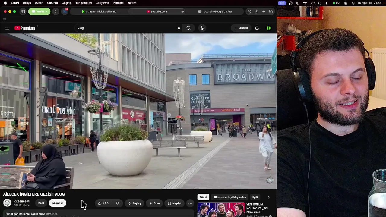Open the reader menu in youtube.com address bar
386x217 pixels.
(182, 11)
